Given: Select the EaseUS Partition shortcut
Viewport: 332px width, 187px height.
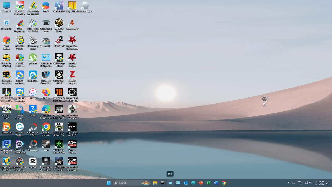Looking at the screenshot, I should click(20, 78).
